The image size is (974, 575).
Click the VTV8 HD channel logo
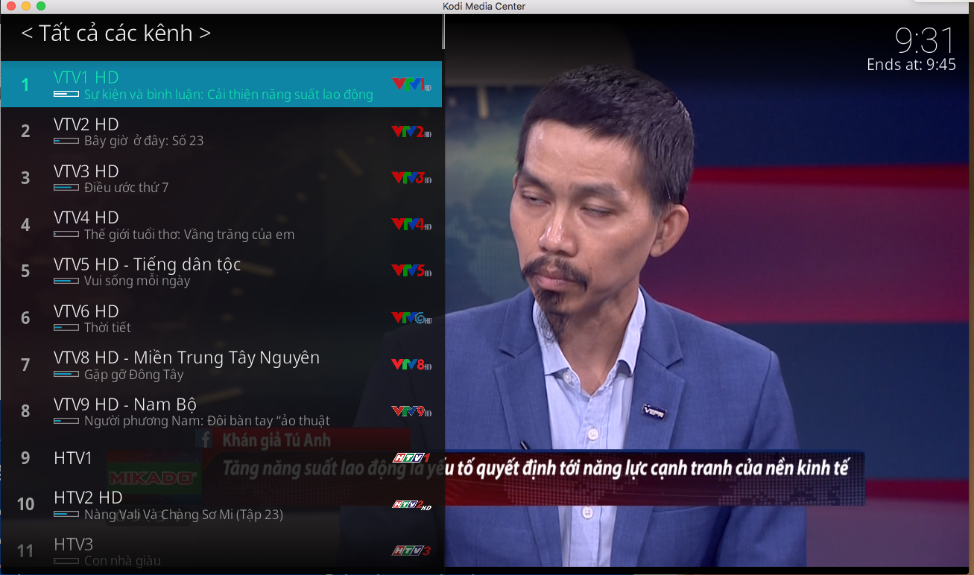pos(411,364)
